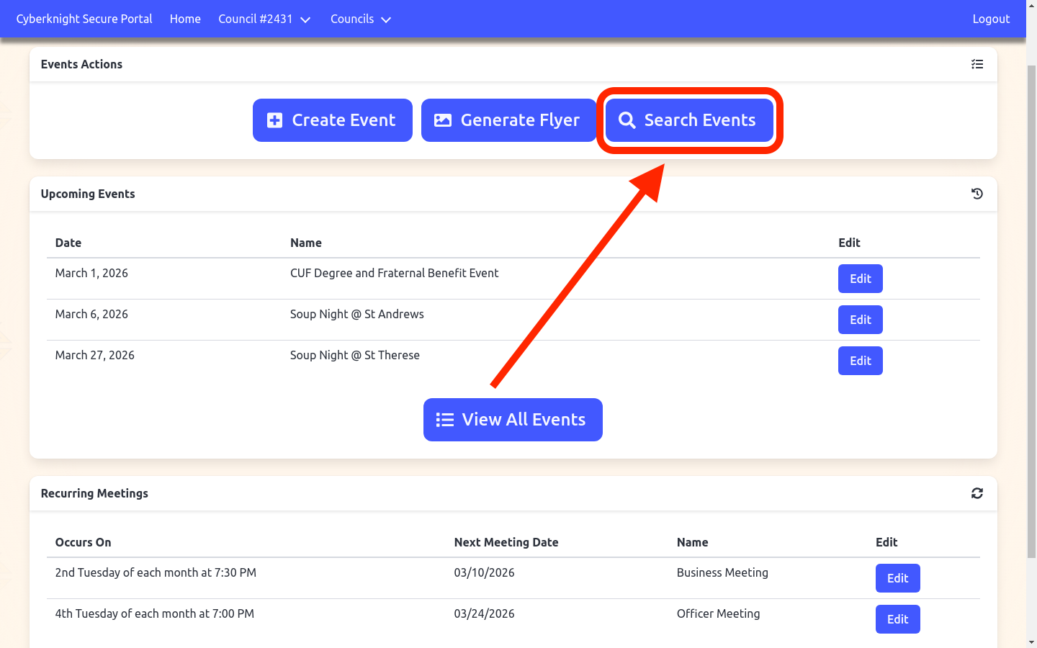
Task: Click View All Events button
Action: point(513,420)
